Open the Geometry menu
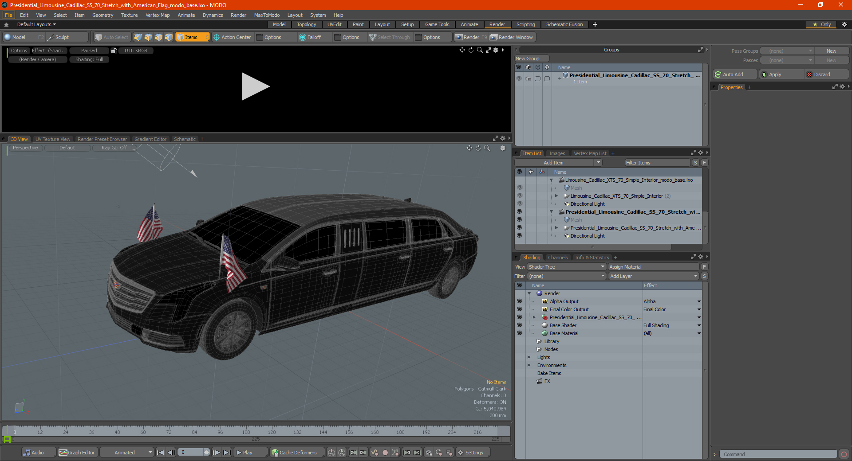 coord(103,15)
